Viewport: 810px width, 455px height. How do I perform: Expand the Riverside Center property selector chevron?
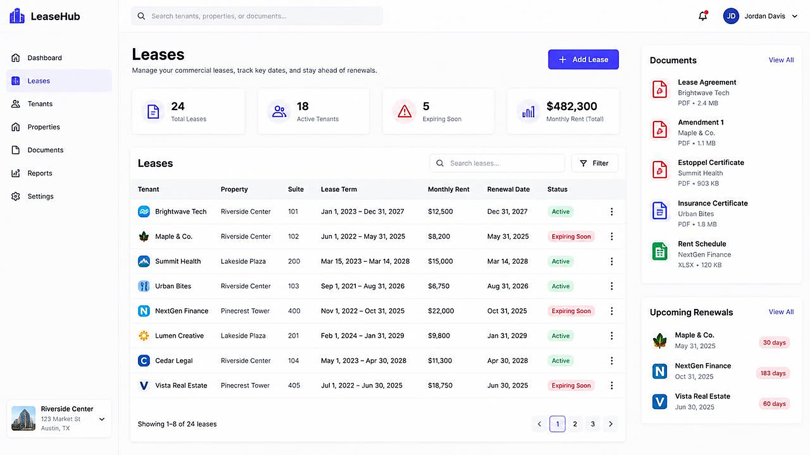tap(102, 419)
